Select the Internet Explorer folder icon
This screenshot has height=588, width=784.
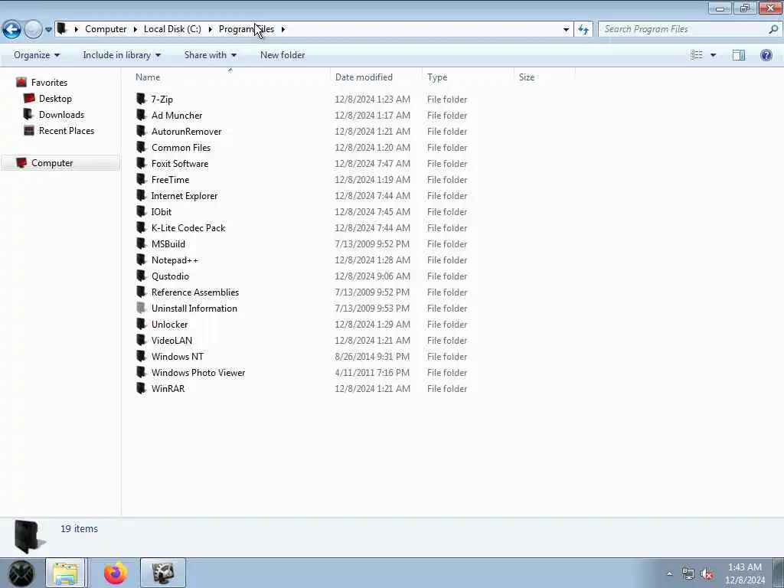[141, 195]
